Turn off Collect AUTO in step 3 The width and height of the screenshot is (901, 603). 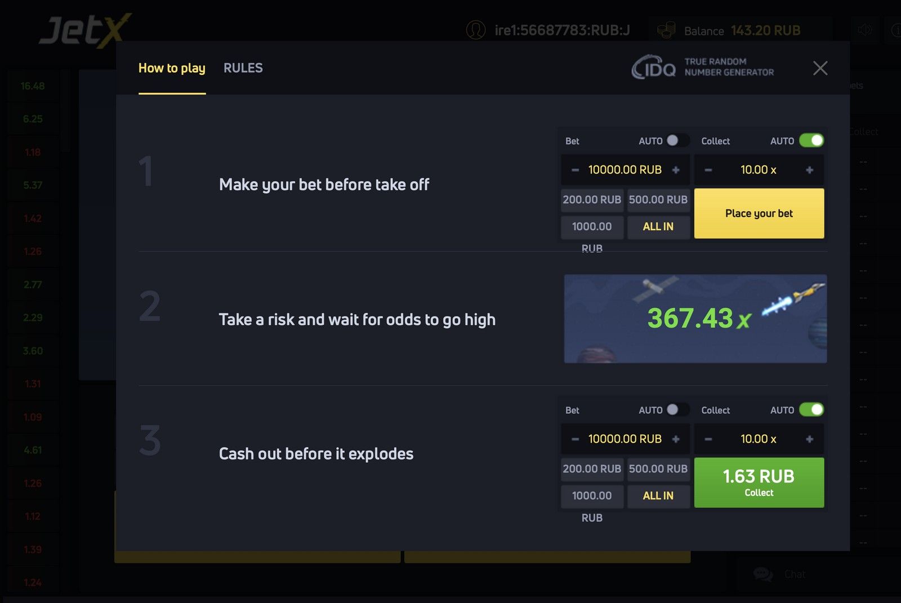point(811,410)
